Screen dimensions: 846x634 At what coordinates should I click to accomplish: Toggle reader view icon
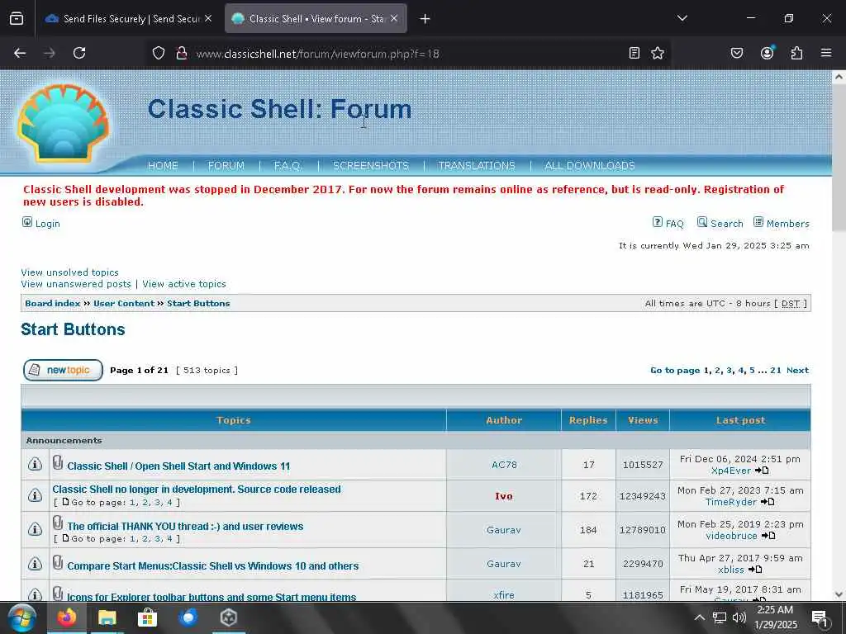(x=634, y=53)
